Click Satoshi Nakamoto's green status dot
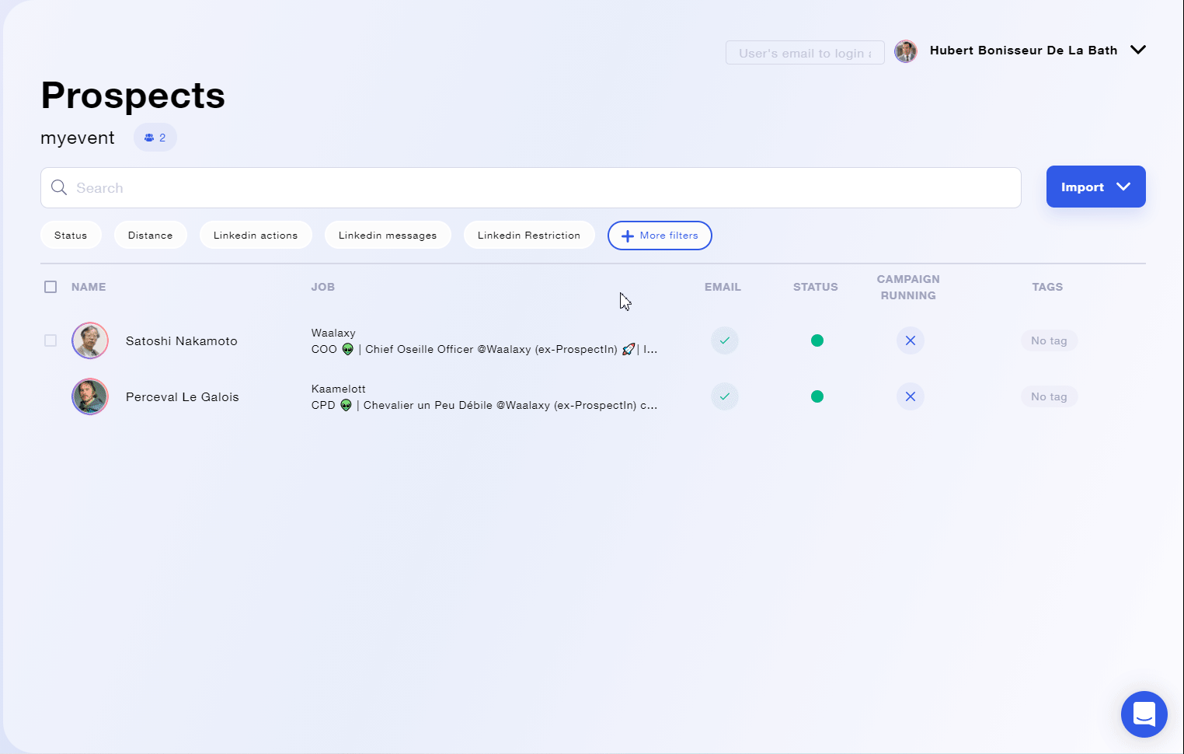The height and width of the screenshot is (754, 1184). point(817,340)
